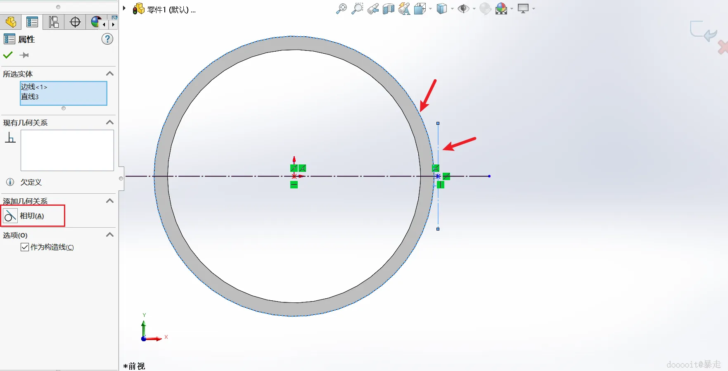Pin the property panel with the pushpin
This screenshot has height=371, width=728.
24,55
